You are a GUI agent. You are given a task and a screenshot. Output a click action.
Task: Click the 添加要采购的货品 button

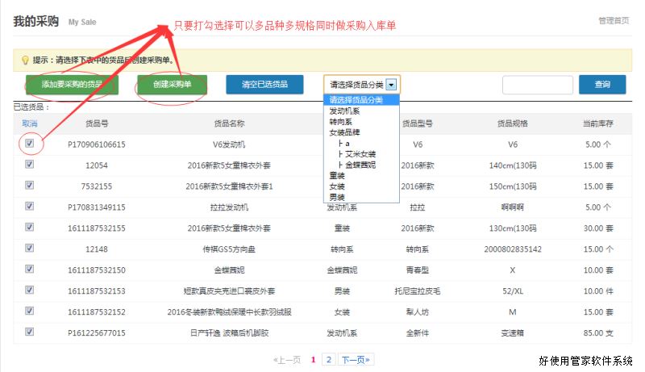tap(72, 85)
